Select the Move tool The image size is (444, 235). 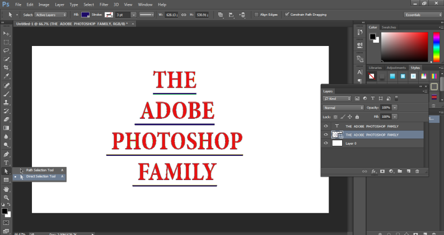(6, 34)
